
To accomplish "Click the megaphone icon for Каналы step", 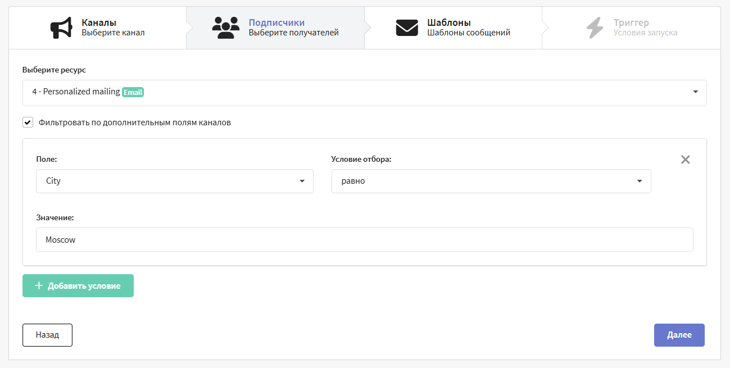I will pos(61,28).
